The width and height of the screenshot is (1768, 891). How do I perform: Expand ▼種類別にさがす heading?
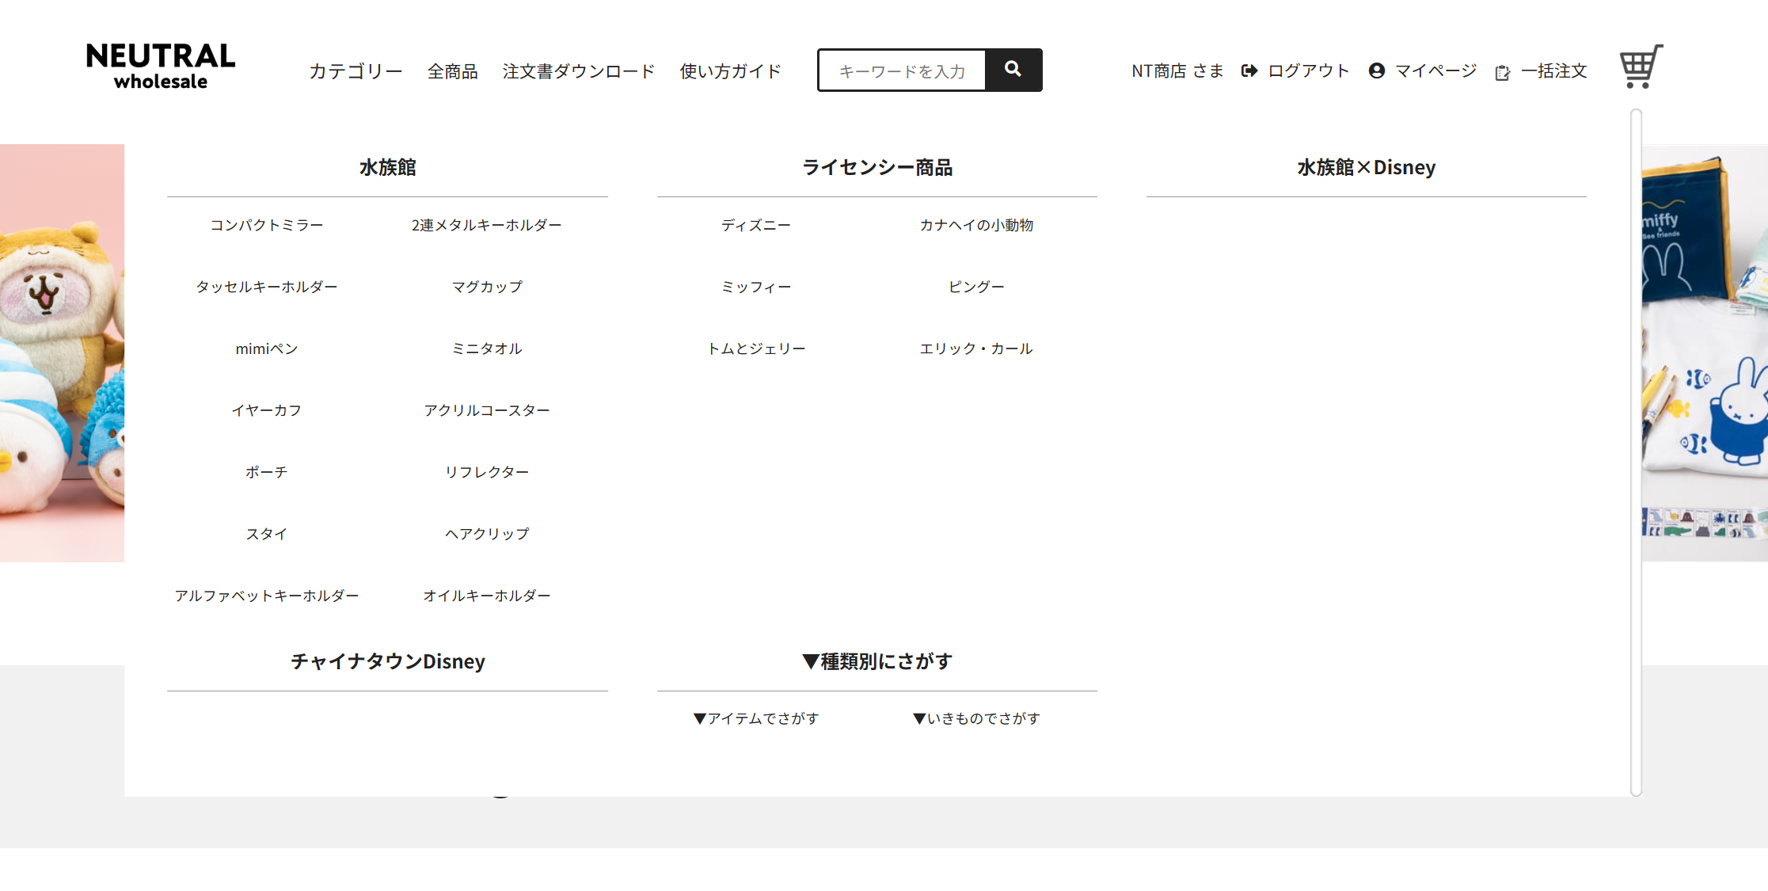(x=877, y=661)
